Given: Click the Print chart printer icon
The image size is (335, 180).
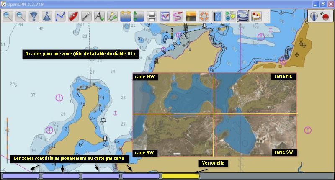Looking at the screenshot, I should (x=152, y=16).
